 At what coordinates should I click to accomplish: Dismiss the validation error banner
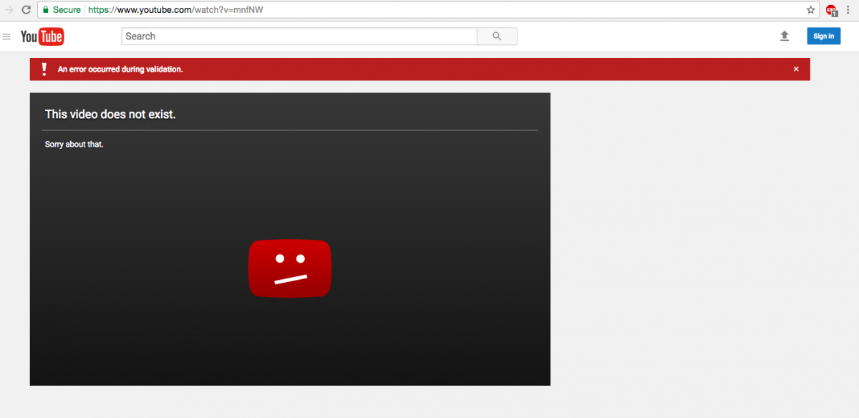[x=796, y=69]
